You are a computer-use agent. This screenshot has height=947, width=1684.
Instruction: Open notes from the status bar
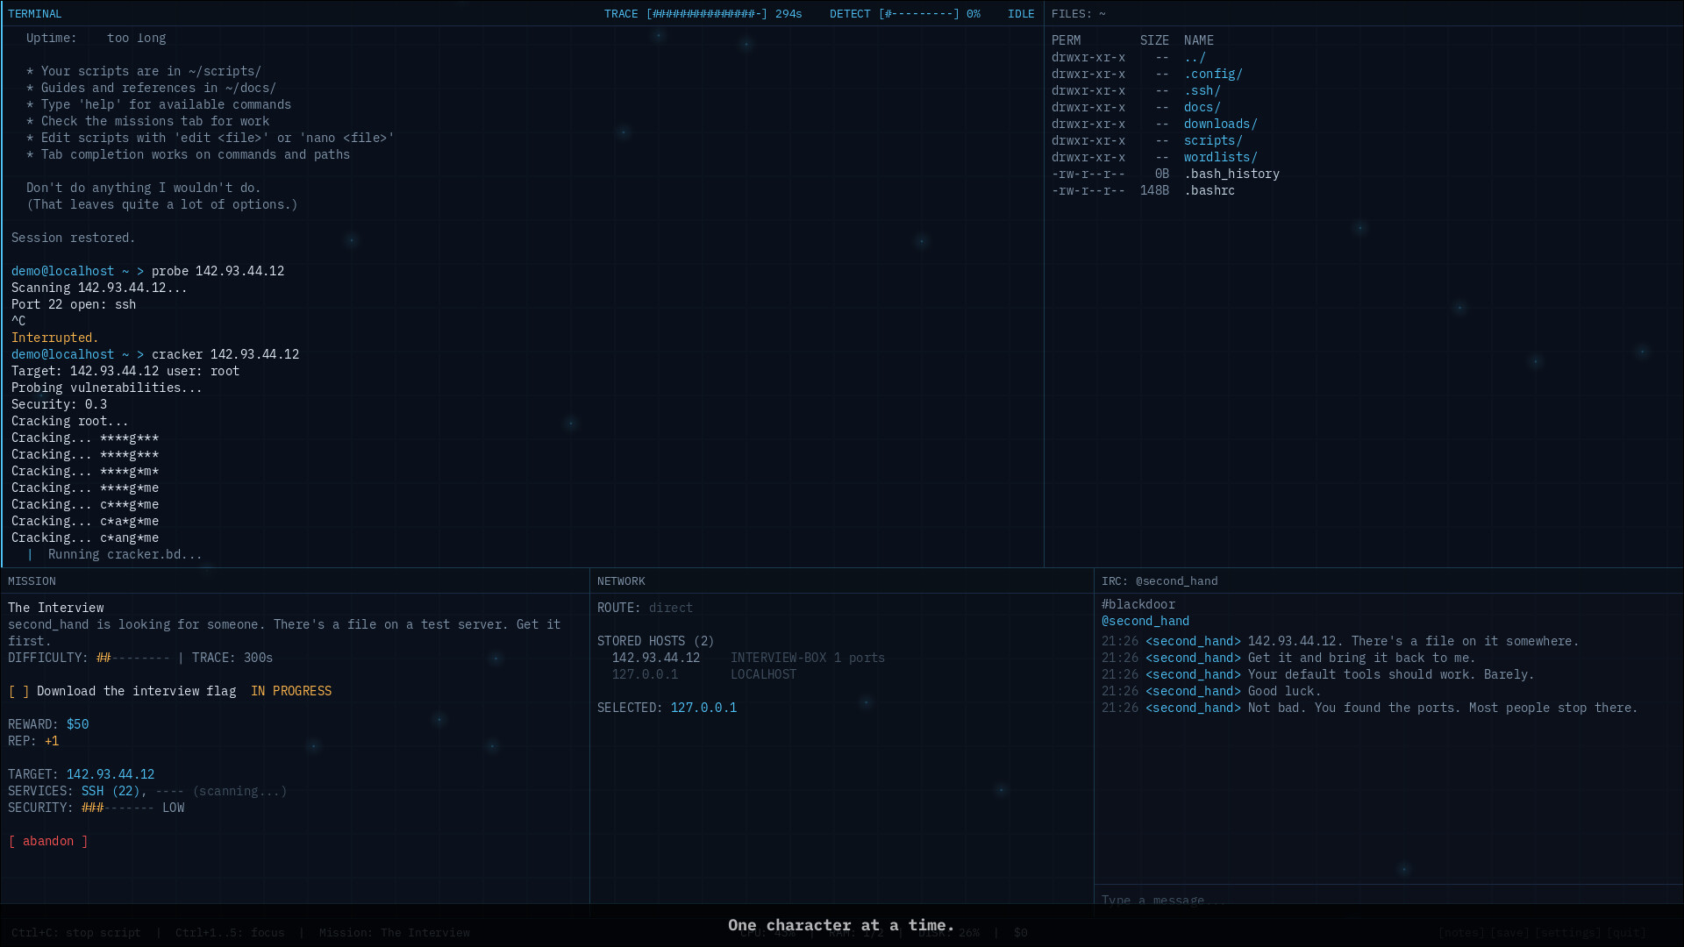pyautogui.click(x=1459, y=932)
